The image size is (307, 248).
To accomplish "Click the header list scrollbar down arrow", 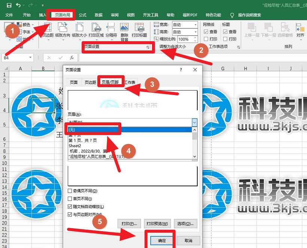I will [x=195, y=156].
